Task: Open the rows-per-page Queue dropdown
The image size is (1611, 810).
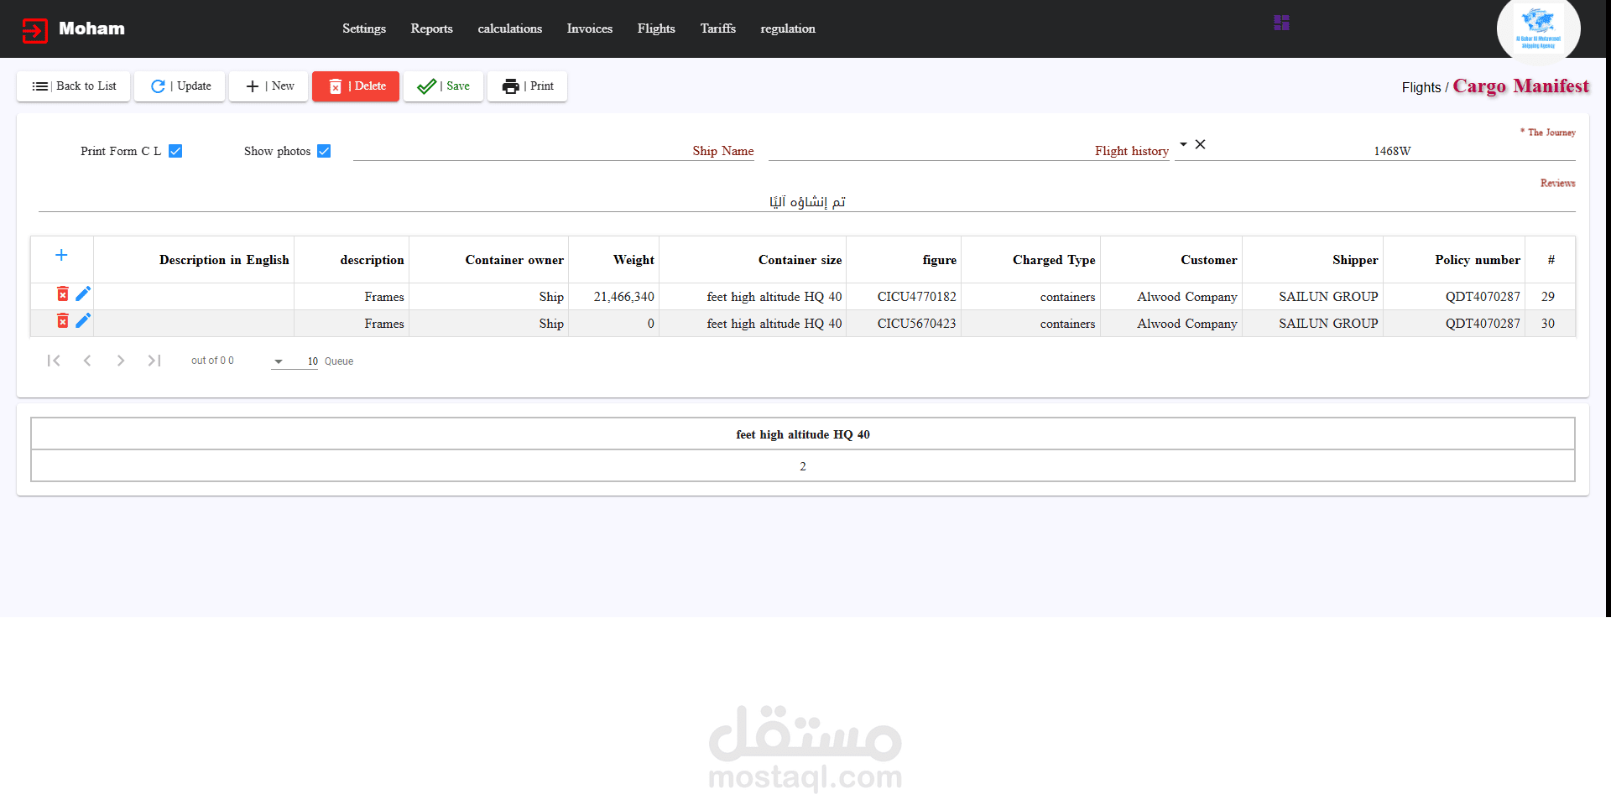Action: [x=295, y=361]
